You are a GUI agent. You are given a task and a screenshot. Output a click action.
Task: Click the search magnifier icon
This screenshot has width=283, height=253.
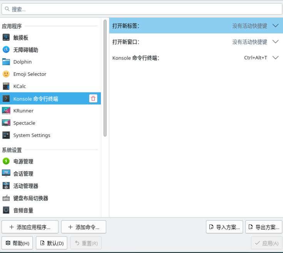click(x=7, y=9)
